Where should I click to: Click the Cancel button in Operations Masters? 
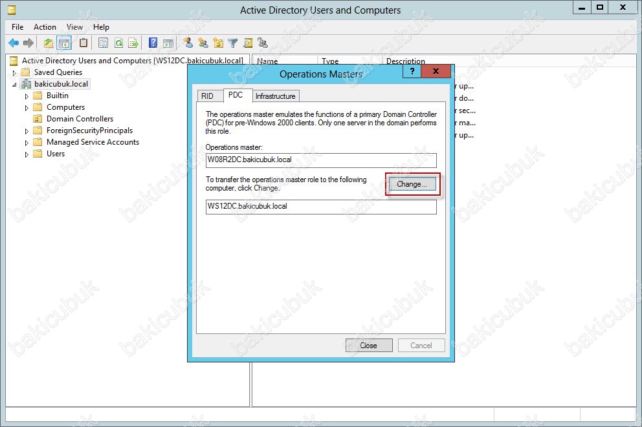coord(421,345)
